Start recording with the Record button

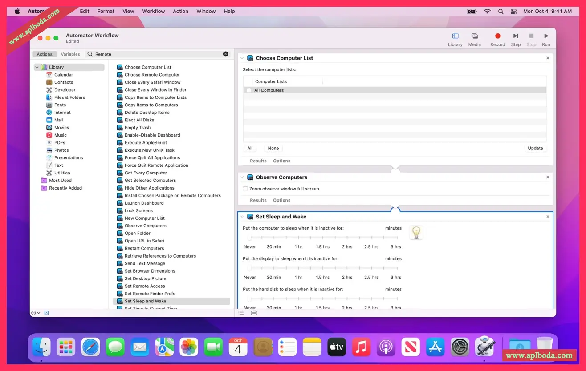(497, 39)
